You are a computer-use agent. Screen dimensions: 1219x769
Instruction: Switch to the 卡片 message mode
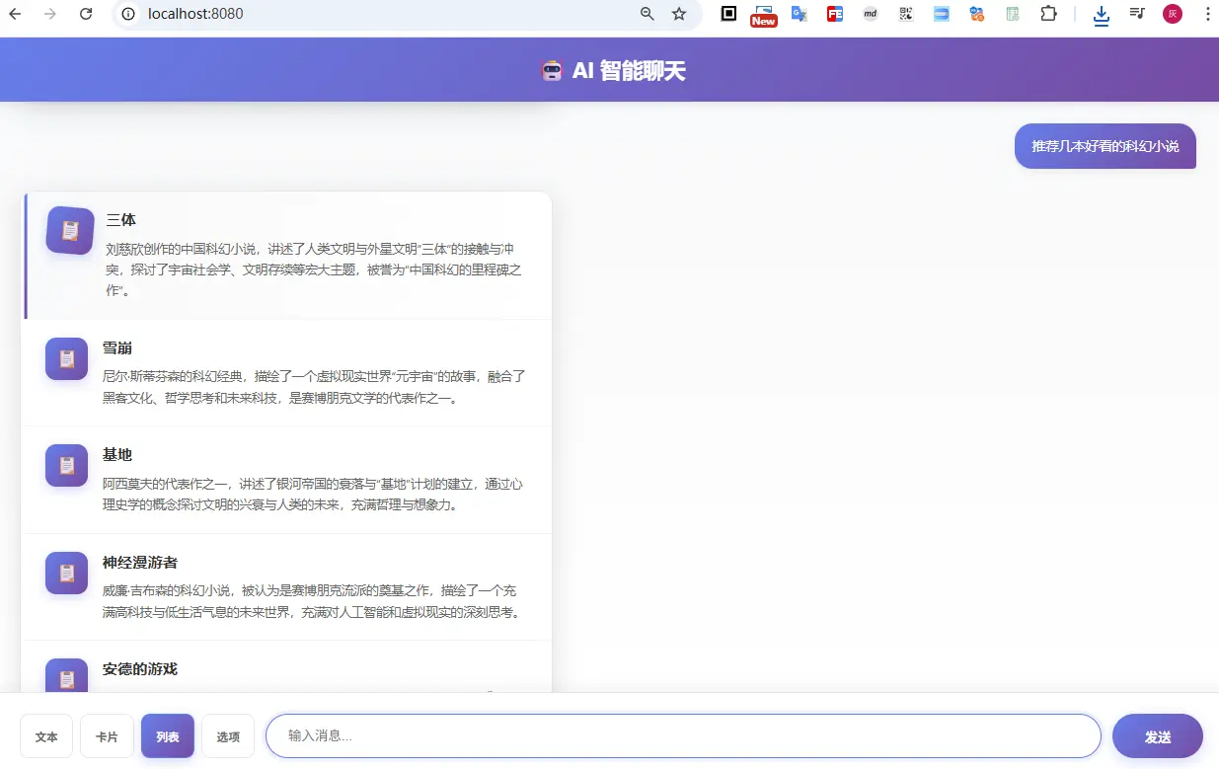[x=107, y=735]
